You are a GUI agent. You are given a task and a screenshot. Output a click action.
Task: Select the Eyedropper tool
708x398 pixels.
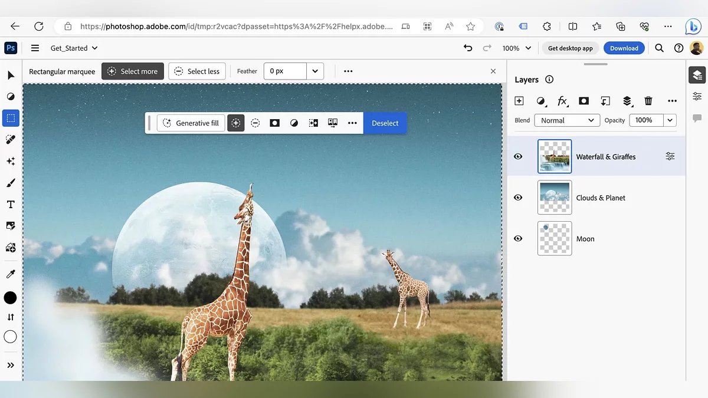[11, 274]
